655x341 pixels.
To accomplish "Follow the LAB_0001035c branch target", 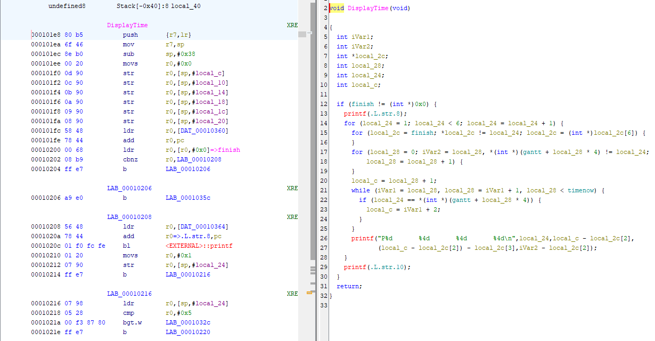I will pyautogui.click(x=188, y=198).
